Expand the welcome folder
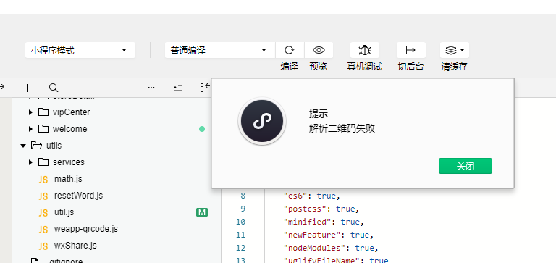Viewport: 556px width, 263px height. (x=31, y=129)
